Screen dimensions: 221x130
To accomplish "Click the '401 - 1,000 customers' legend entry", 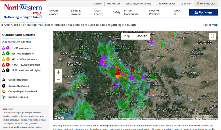I will [24, 59].
